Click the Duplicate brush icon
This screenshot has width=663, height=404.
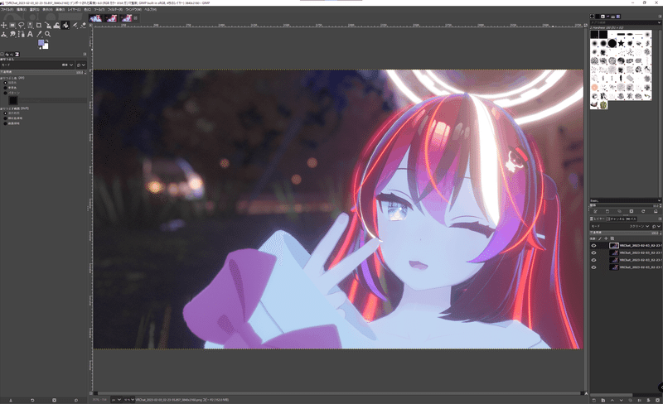[619, 211]
